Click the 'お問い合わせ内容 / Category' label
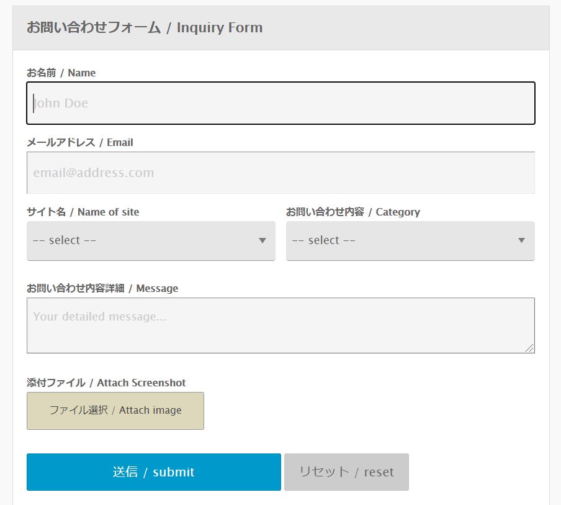 coord(352,212)
